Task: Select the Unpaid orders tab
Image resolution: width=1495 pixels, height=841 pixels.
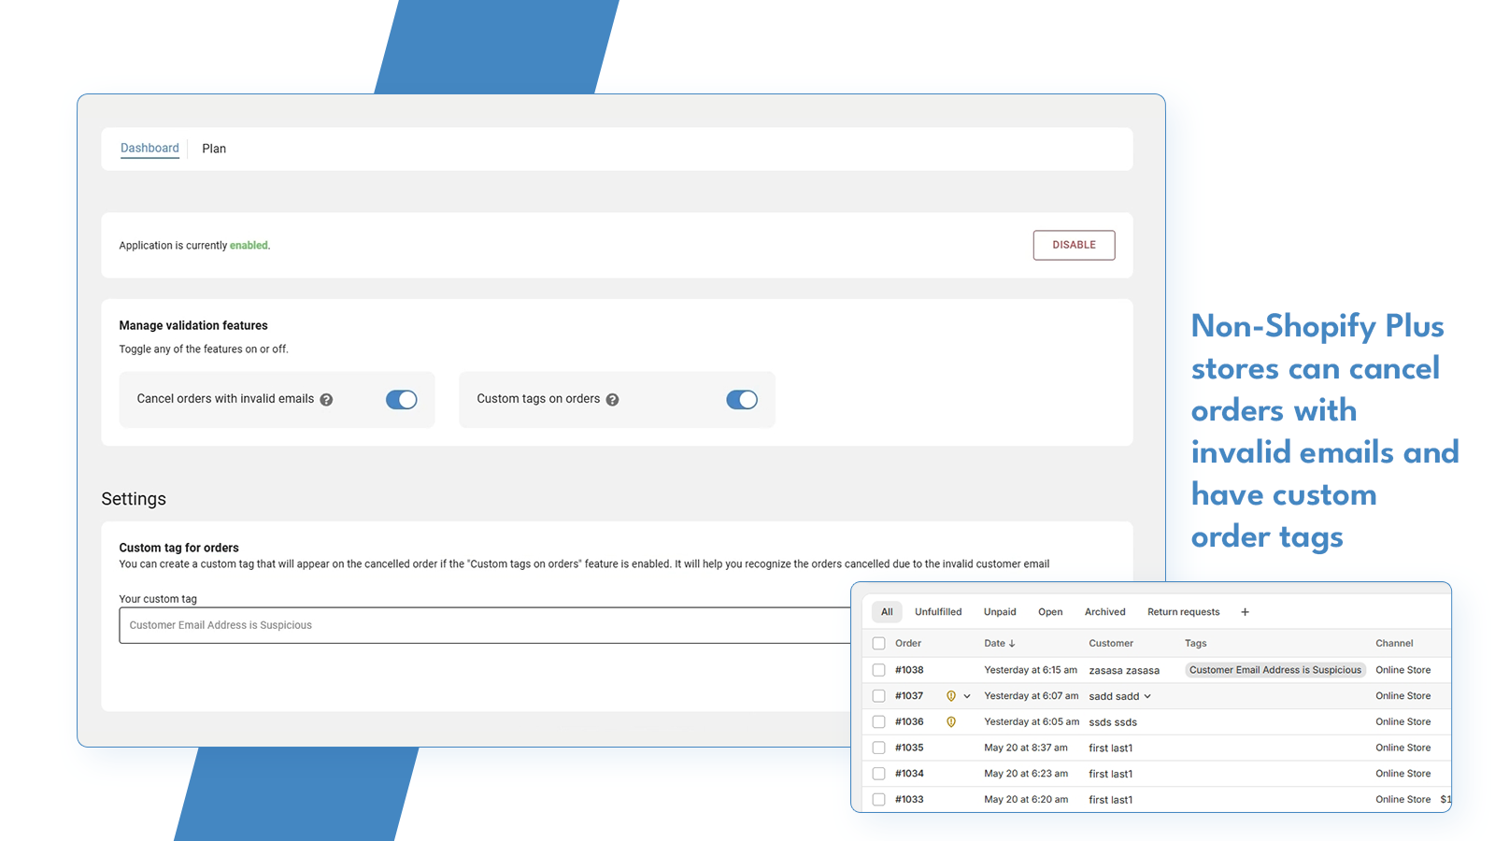Action: 1000,612
